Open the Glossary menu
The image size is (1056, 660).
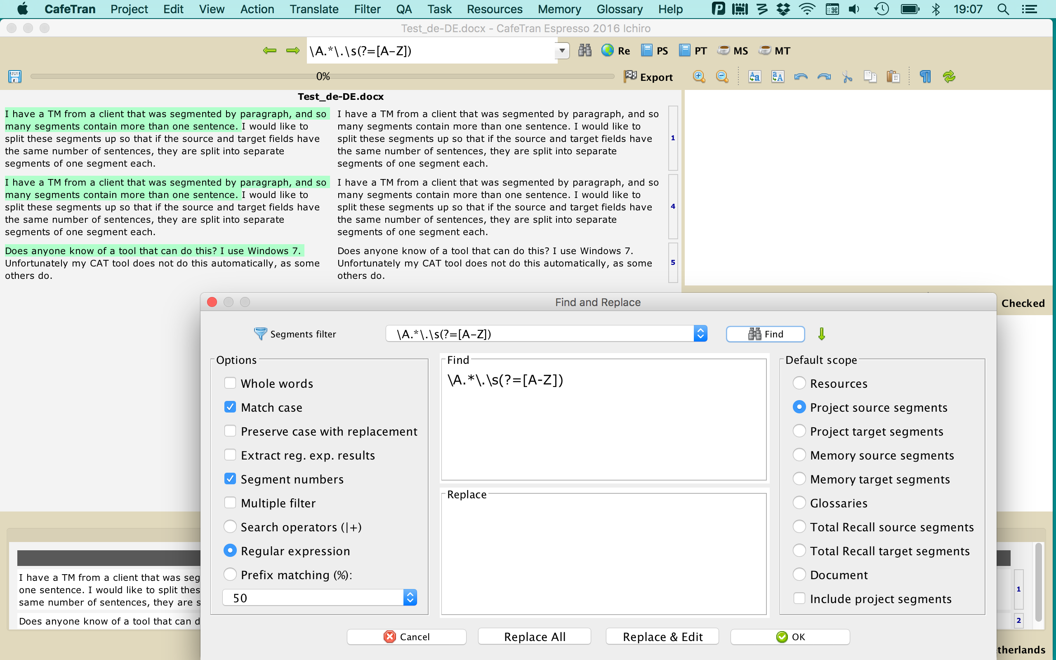tap(619, 9)
